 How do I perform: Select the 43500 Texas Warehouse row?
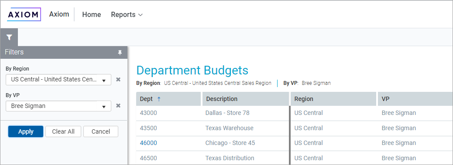295,128
